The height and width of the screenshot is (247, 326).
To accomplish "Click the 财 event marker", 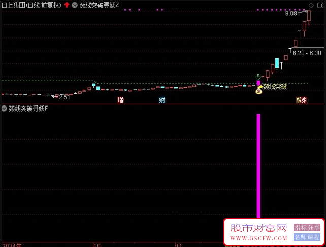I will pos(162,100).
